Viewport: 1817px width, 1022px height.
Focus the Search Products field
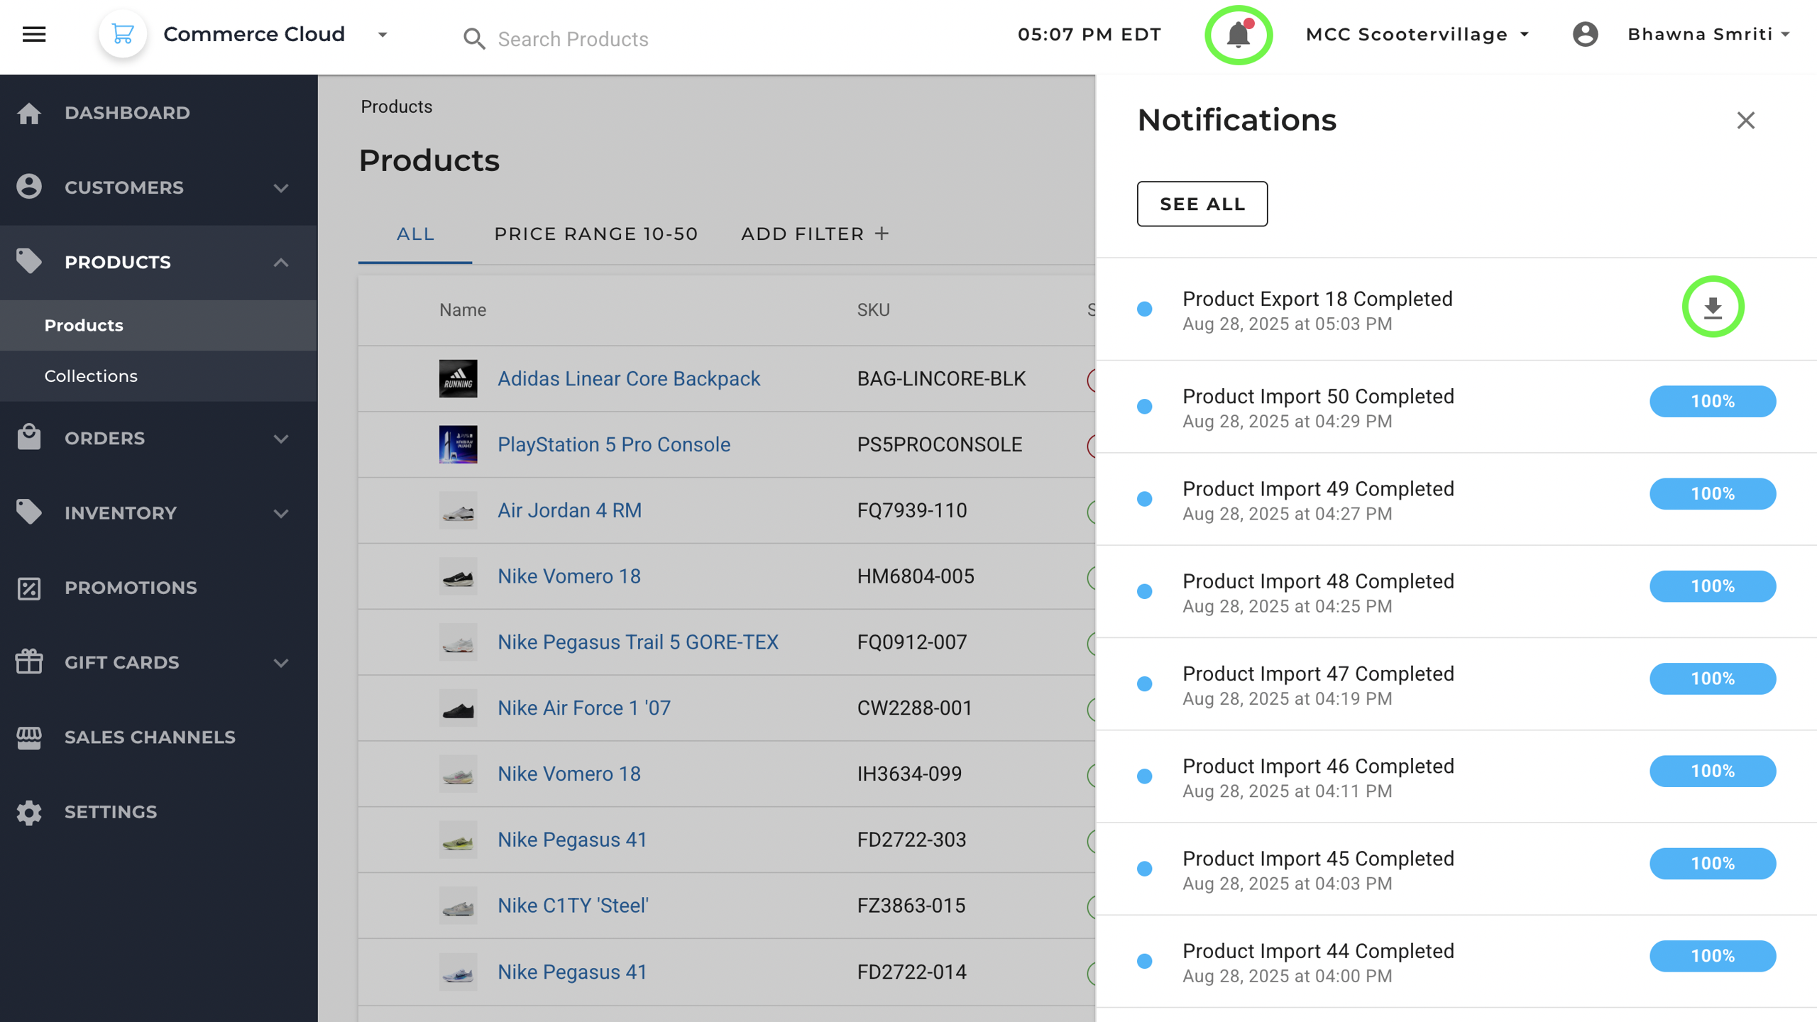click(572, 39)
